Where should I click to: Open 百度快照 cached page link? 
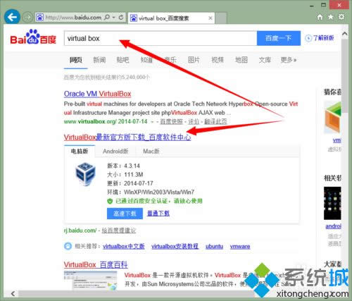171,121
